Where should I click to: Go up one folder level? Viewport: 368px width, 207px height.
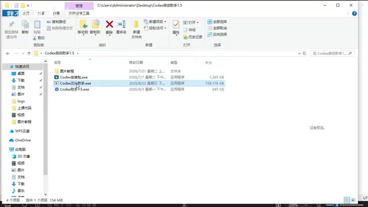tap(29, 53)
